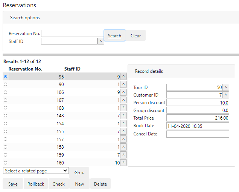The height and width of the screenshot is (192, 239).
Task: Open the Customer ID lookup caret
Action: [226, 95]
